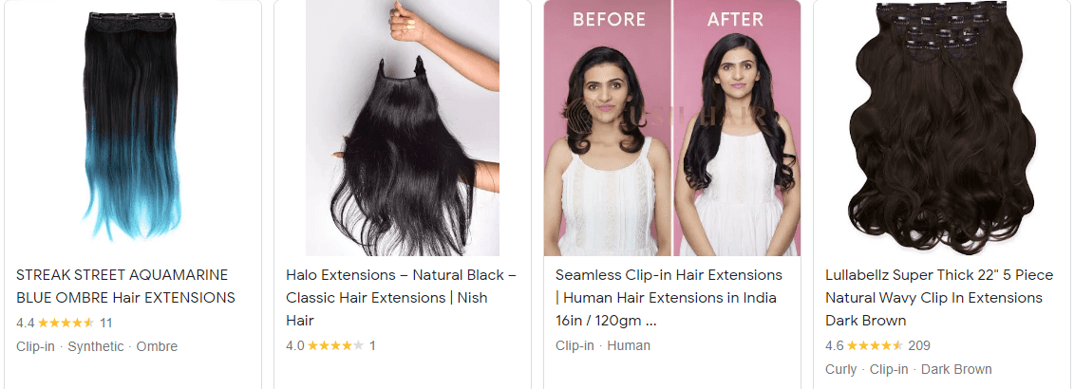Select the Clip-in · Synthetic · Ombre attributes
Viewport: 1074px width, 389px height.
coord(97,346)
